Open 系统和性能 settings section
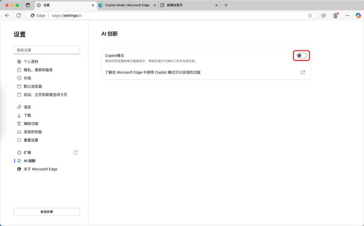The height and width of the screenshot is (226, 364). click(x=47, y=132)
